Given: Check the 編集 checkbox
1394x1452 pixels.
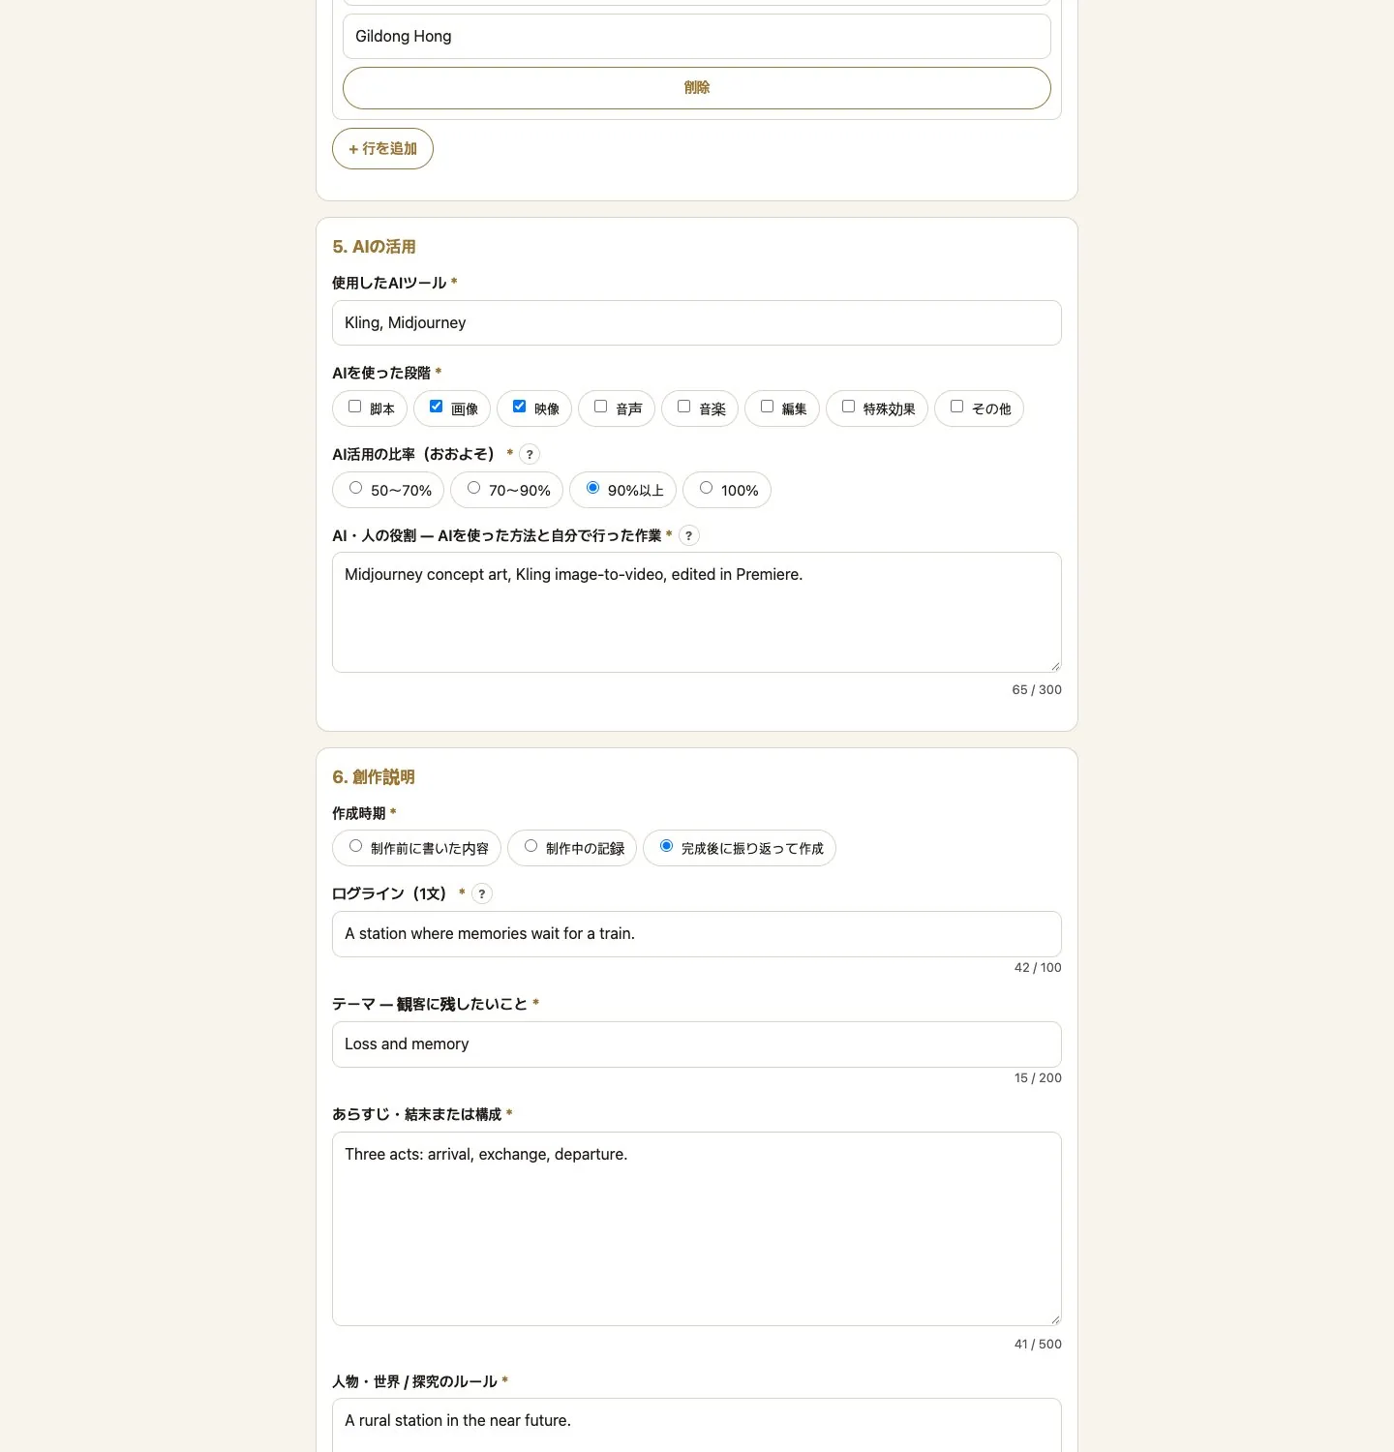Looking at the screenshot, I should tap(768, 407).
